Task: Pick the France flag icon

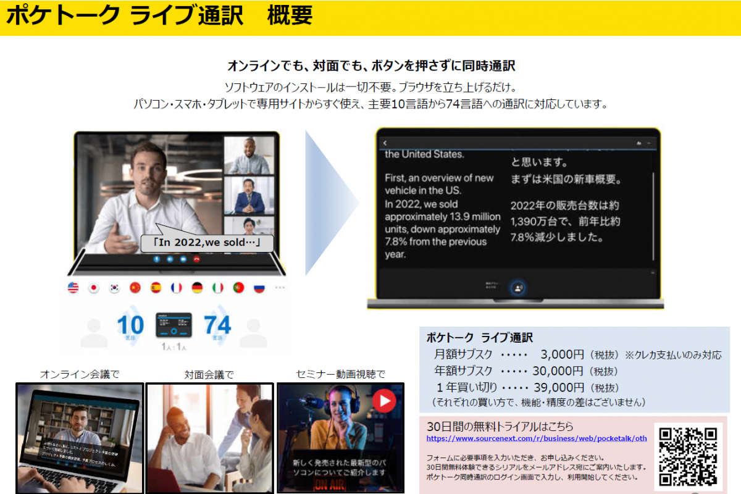Action: coord(177,288)
